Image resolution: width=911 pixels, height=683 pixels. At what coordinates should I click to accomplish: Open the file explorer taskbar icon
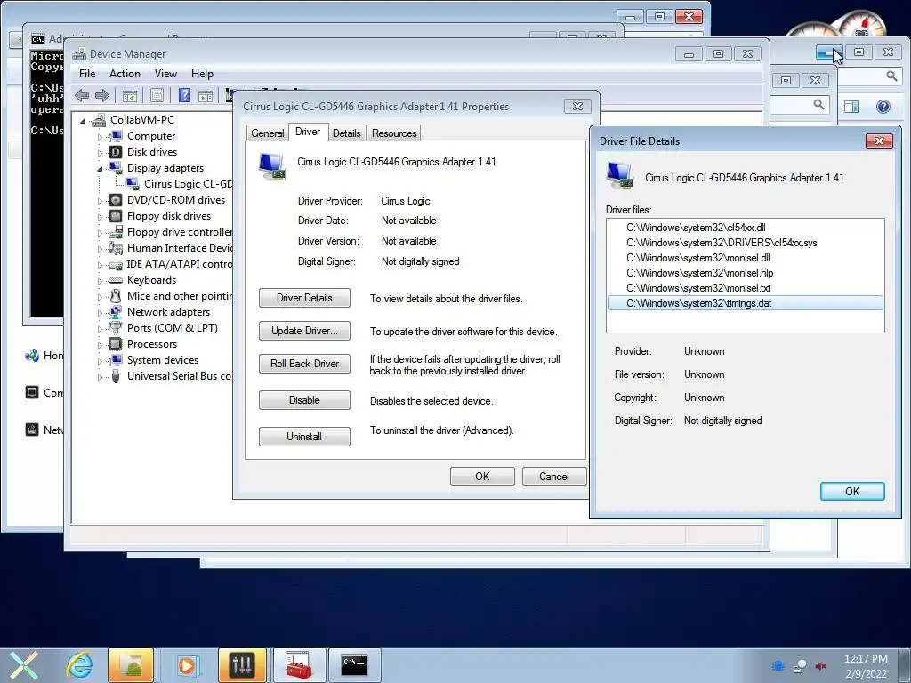pyautogui.click(x=131, y=665)
